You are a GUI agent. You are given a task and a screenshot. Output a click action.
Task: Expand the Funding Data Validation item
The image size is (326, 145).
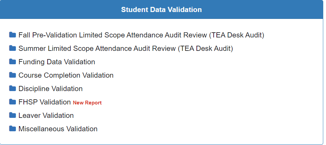pos(57,62)
